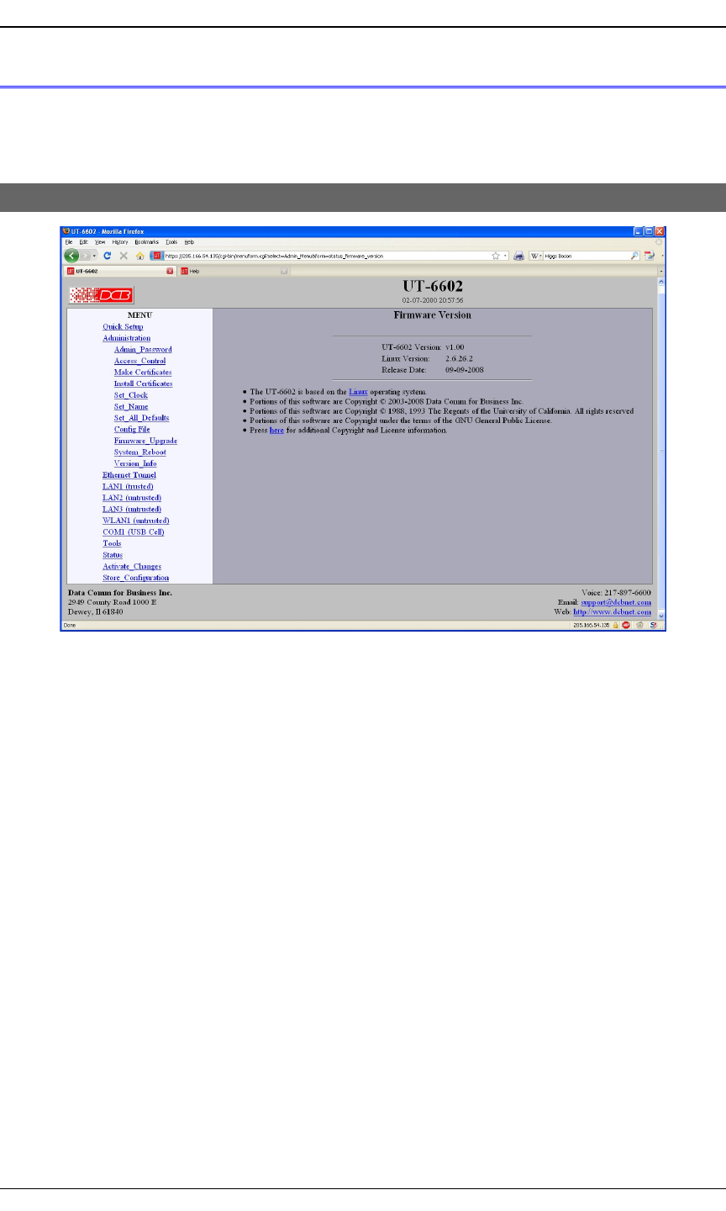
Task: Click Store_Configuration link
Action: [135, 578]
